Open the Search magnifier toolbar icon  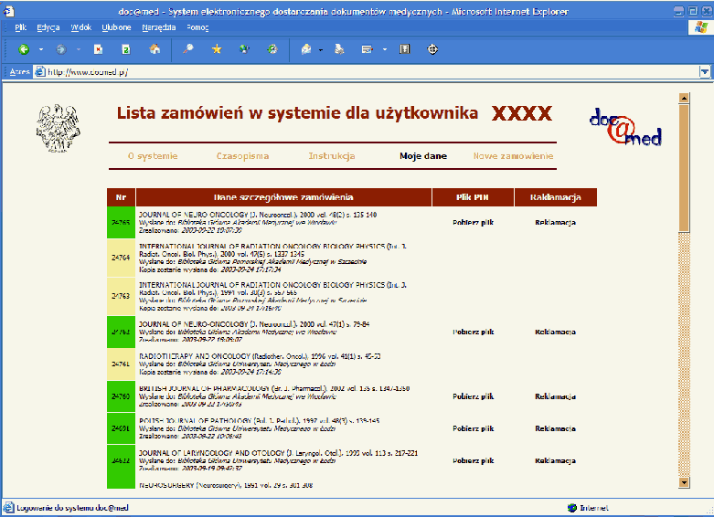point(188,49)
